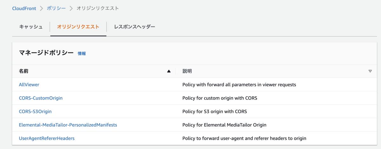The height and width of the screenshot is (149, 381).
Task: Click the 情報 link beside マネージドポリシー
Action: pos(82,54)
